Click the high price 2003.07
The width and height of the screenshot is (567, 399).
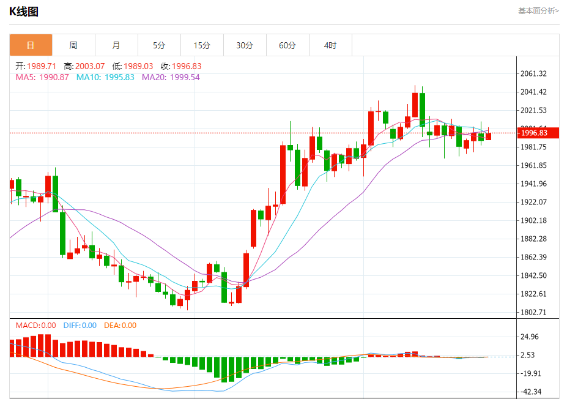90,66
